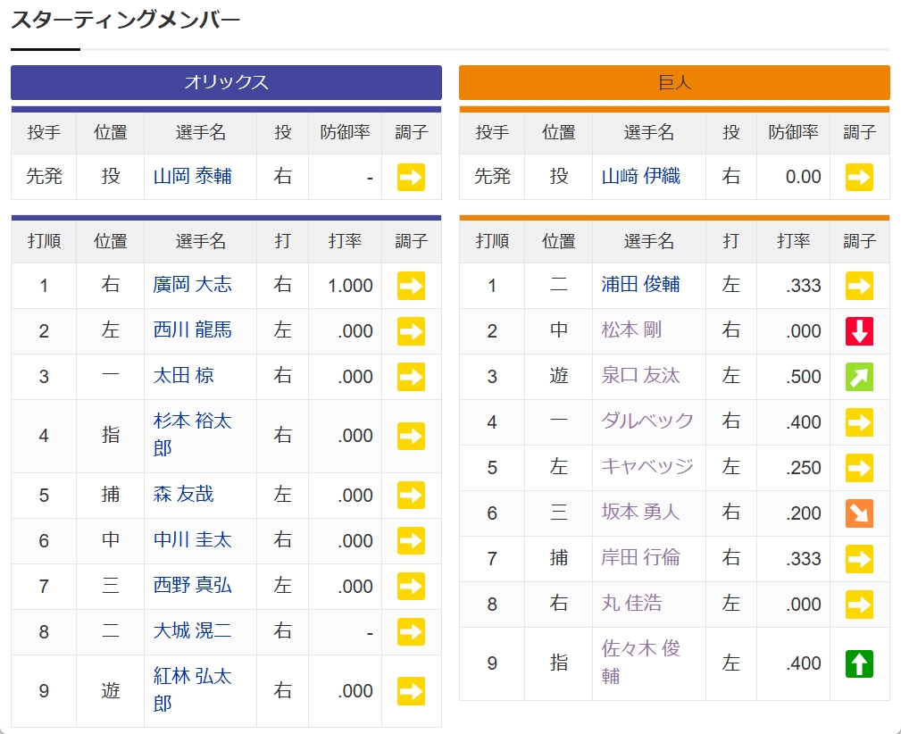901x734 pixels.
Task: Click the 防御率 column header under 巨人
Action: click(793, 132)
